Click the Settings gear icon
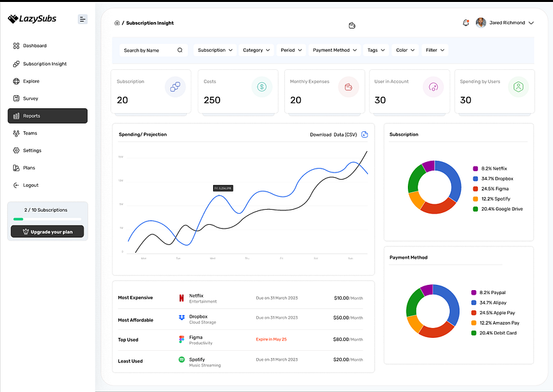Viewport: 553px width, 392px height. click(16, 150)
